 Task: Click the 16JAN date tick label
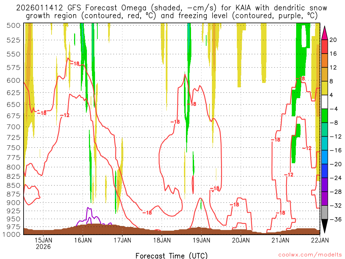pyautogui.click(x=83, y=240)
